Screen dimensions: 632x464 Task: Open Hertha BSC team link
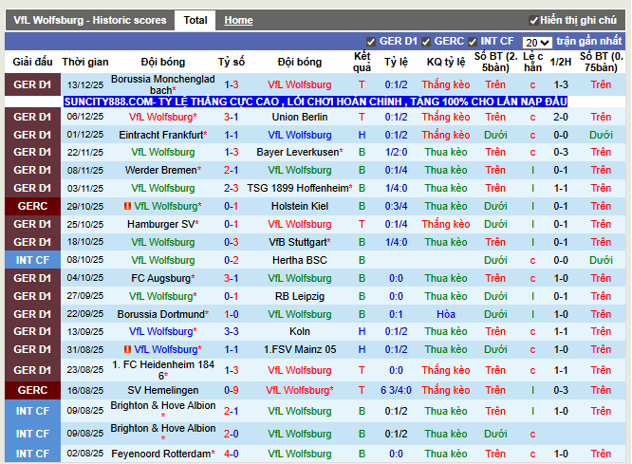point(300,260)
